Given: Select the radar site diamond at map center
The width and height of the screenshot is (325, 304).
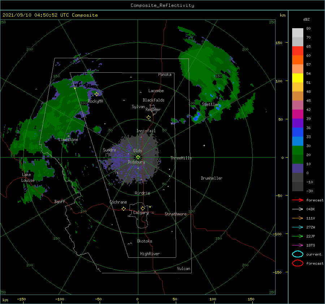Looking at the screenshot, I should pyautogui.click(x=138, y=157).
